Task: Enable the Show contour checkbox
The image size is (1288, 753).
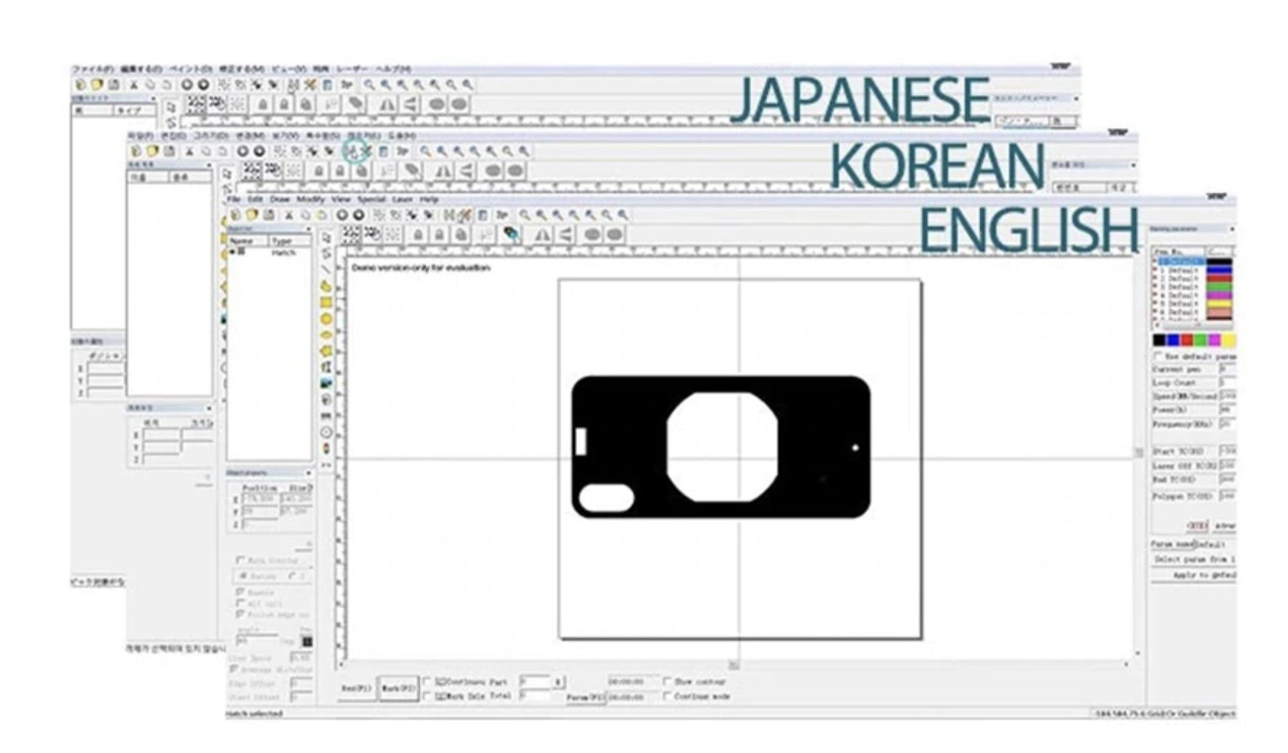Action: coord(668,681)
